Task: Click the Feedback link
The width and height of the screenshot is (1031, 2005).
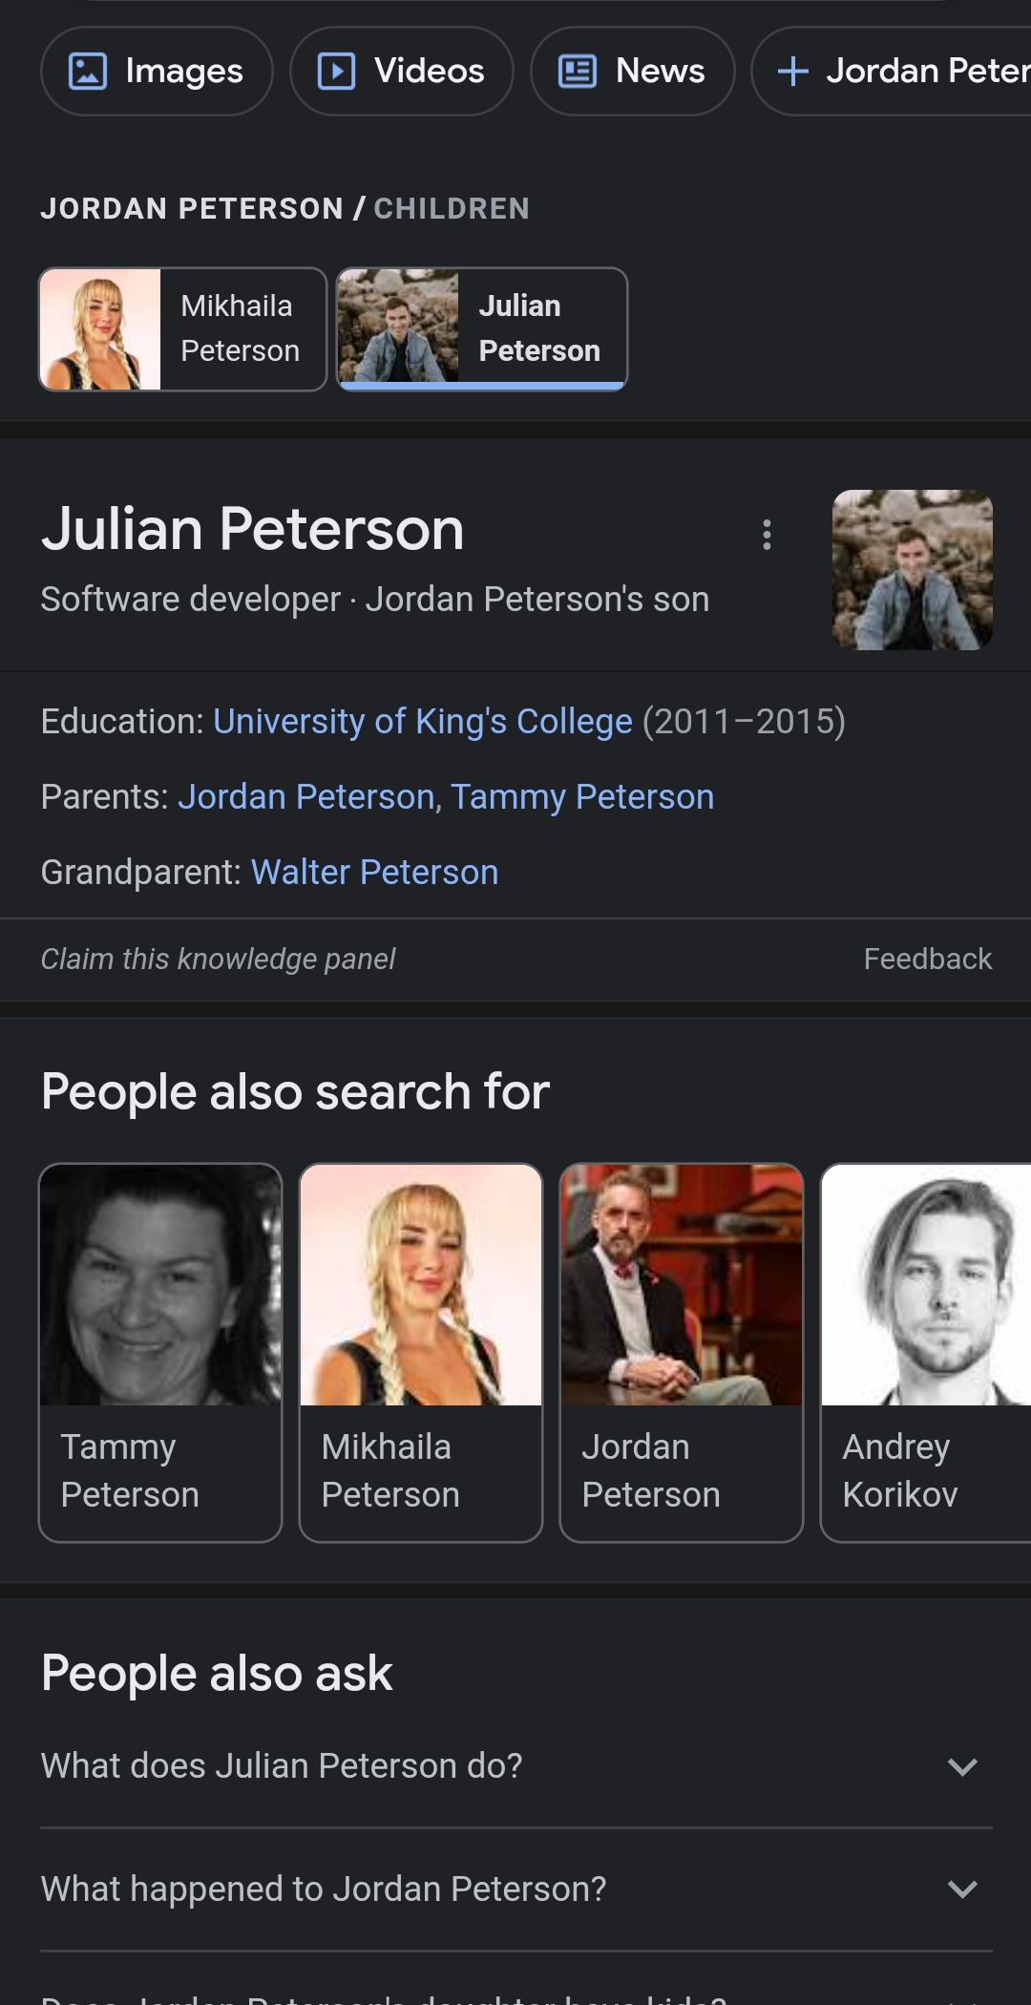Action: (x=928, y=959)
